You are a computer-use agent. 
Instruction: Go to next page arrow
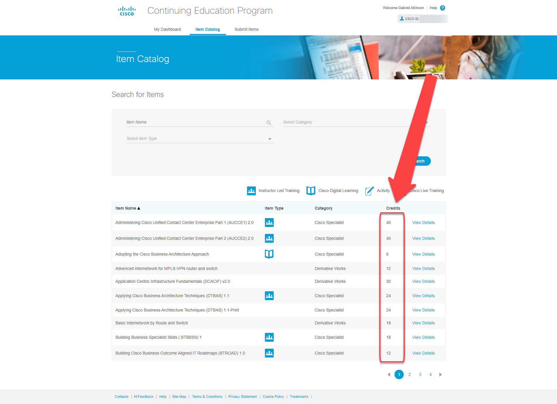[441, 374]
